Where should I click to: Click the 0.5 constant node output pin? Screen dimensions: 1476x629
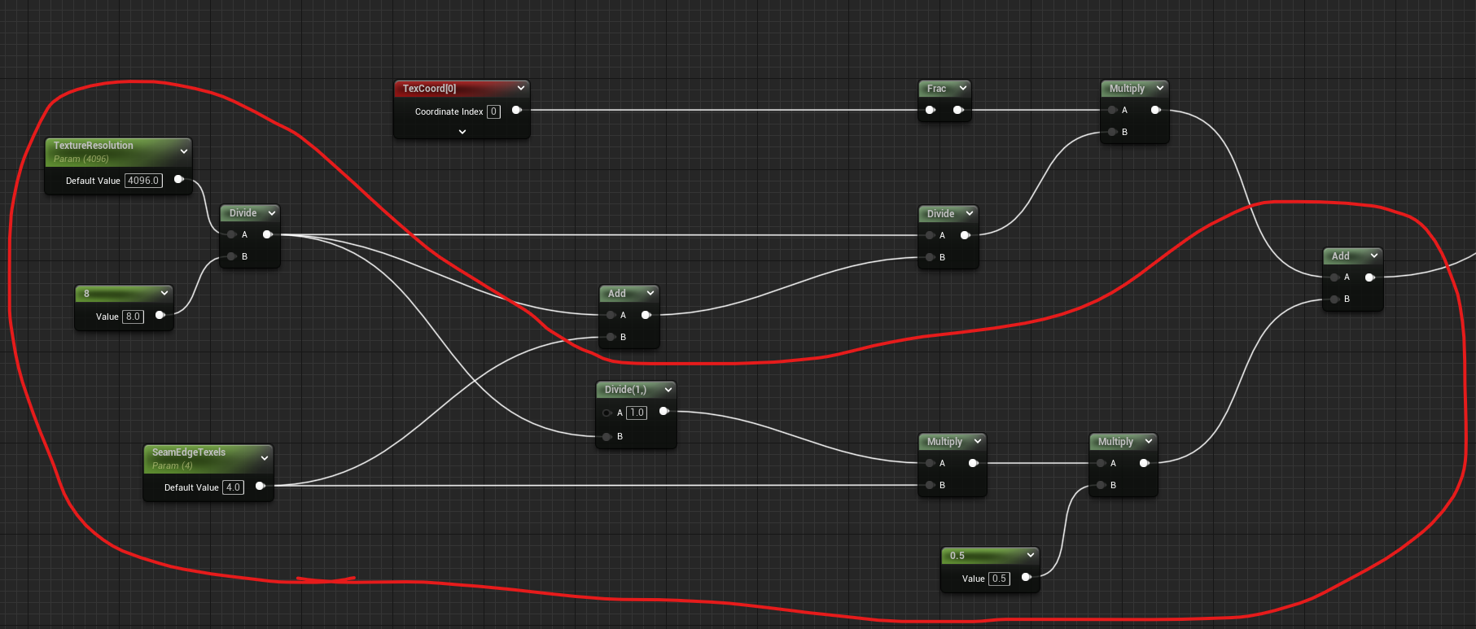click(1027, 578)
